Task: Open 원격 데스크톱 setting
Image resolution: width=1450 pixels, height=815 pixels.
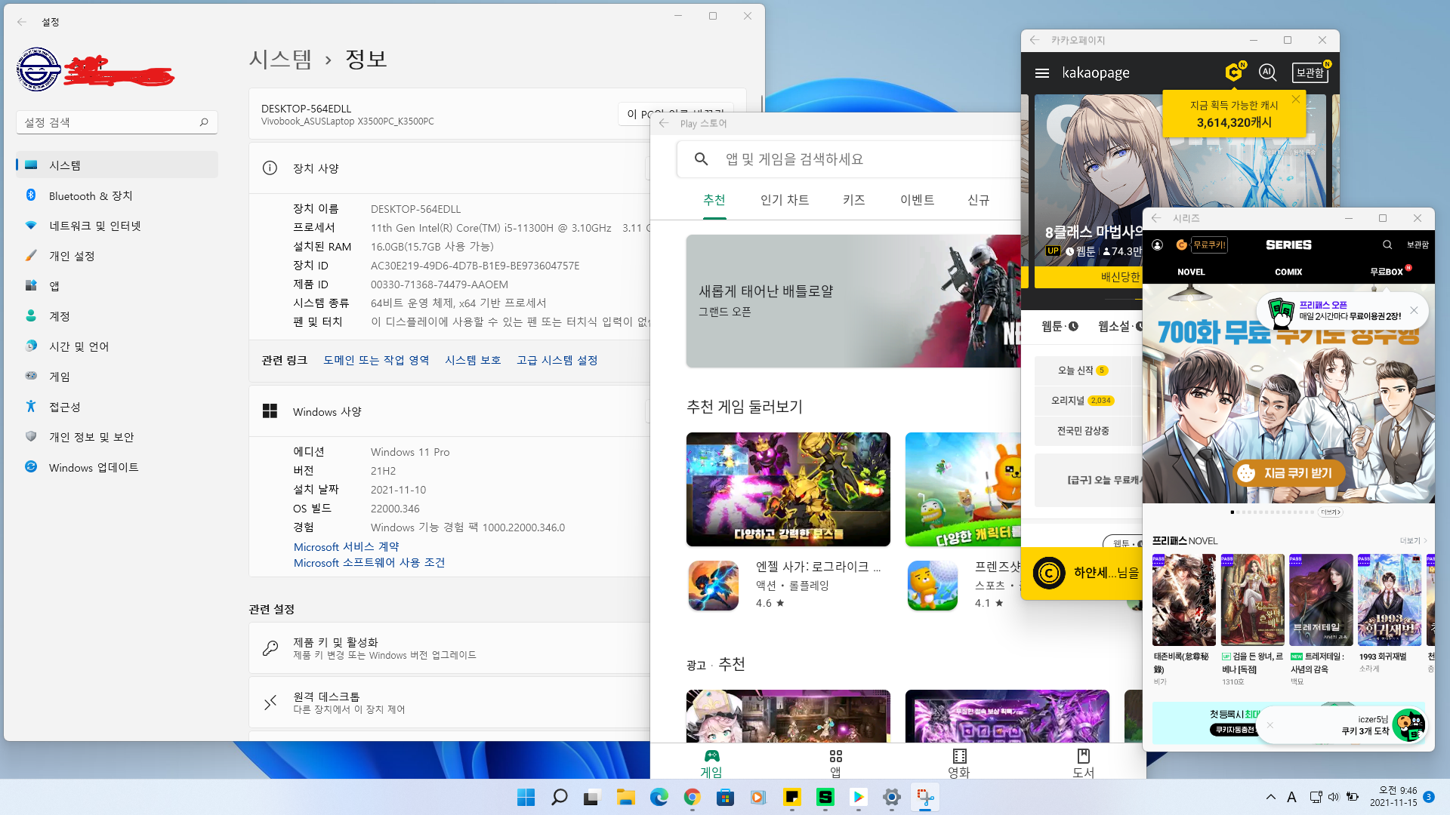Action: point(449,703)
